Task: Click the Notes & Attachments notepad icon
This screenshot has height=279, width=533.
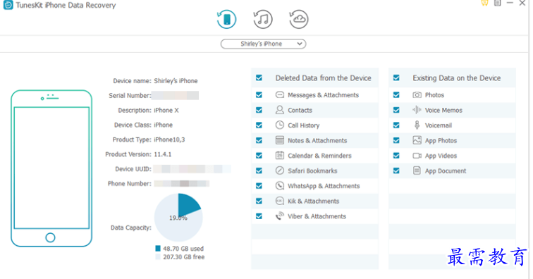Action: click(280, 140)
